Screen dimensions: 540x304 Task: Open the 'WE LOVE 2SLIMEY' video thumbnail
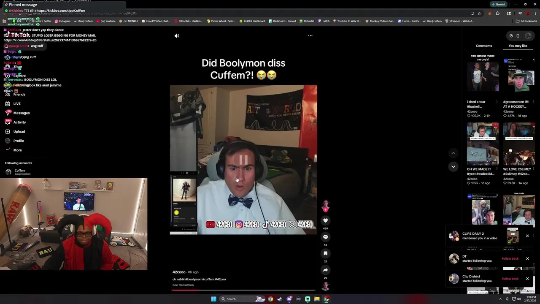pos(519,144)
